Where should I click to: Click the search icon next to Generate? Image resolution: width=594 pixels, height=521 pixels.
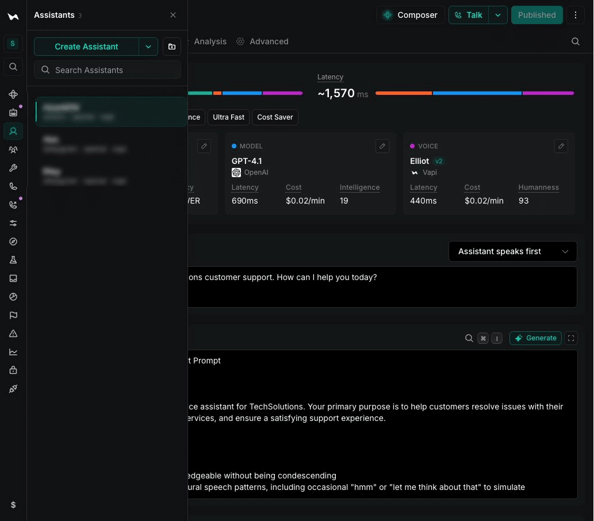469,338
